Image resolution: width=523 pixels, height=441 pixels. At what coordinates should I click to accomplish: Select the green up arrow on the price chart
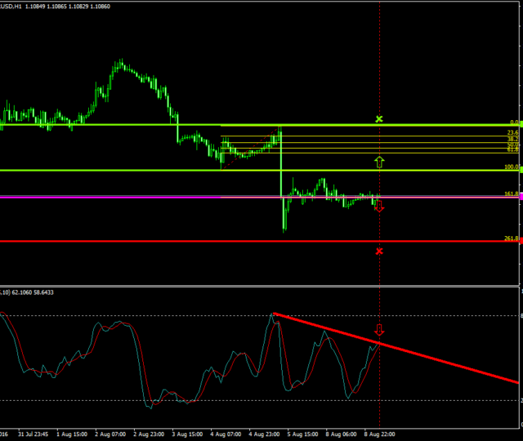click(x=379, y=161)
